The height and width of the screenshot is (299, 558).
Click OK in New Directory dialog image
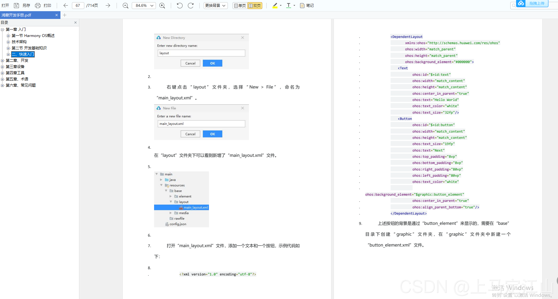click(x=212, y=63)
